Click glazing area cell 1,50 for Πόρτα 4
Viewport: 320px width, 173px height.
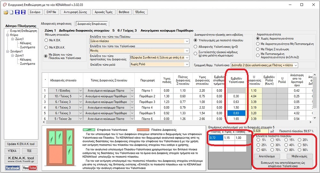(x=236, y=108)
